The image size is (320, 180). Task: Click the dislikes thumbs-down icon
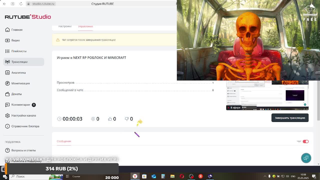pos(126,119)
